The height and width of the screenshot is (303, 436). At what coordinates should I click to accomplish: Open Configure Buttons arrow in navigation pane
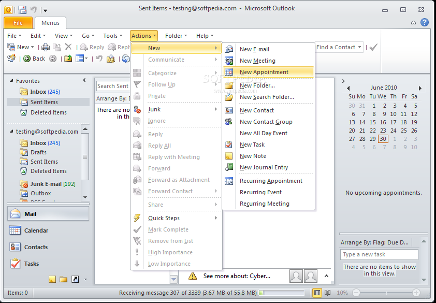coord(85,279)
